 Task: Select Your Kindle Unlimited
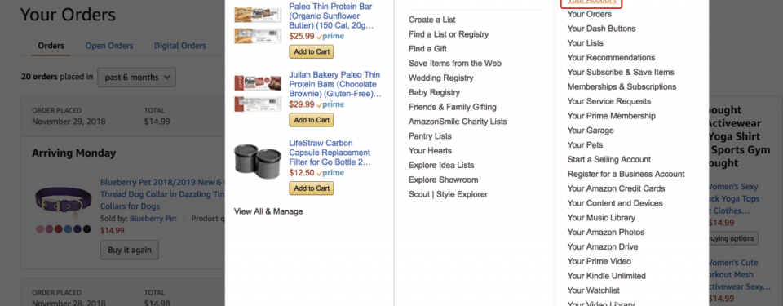point(606,276)
